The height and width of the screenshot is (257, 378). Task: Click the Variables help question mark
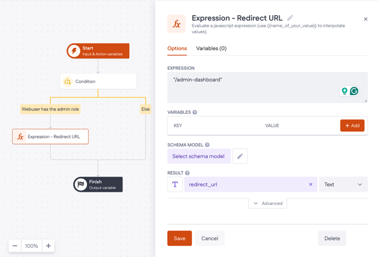click(195, 112)
